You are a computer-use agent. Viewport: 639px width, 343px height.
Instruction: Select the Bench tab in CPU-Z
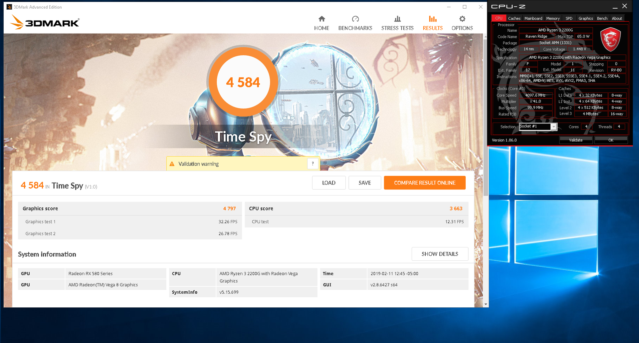[602, 18]
